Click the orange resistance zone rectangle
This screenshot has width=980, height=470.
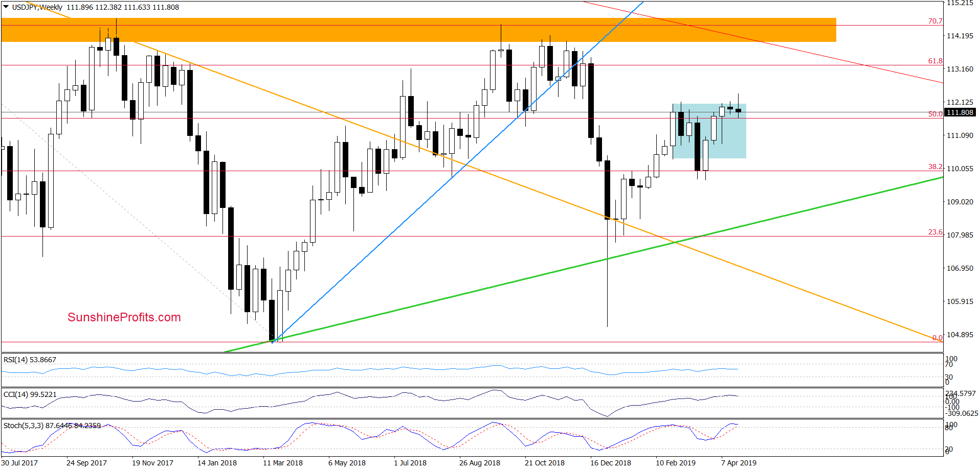point(418,30)
